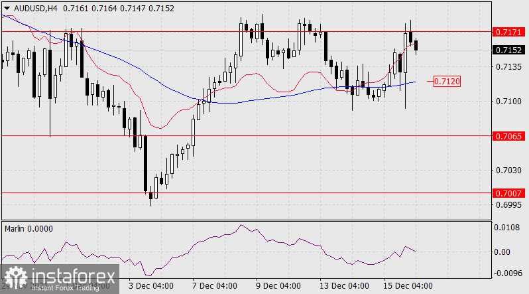
Task: Click the 7 Dec 04:00 time label
Action: click(215, 286)
